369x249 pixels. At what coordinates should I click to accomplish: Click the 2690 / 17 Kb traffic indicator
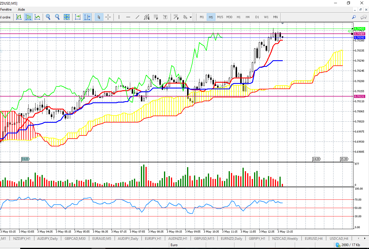pos(351,245)
